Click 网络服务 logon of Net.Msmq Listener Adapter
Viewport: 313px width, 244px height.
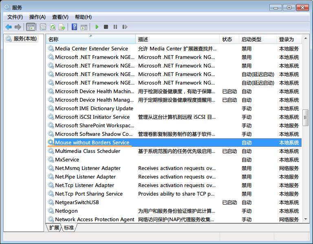[289, 168]
